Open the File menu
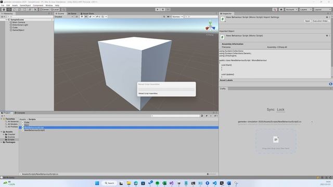The height and width of the screenshot is (187, 333). [x=3, y=5]
